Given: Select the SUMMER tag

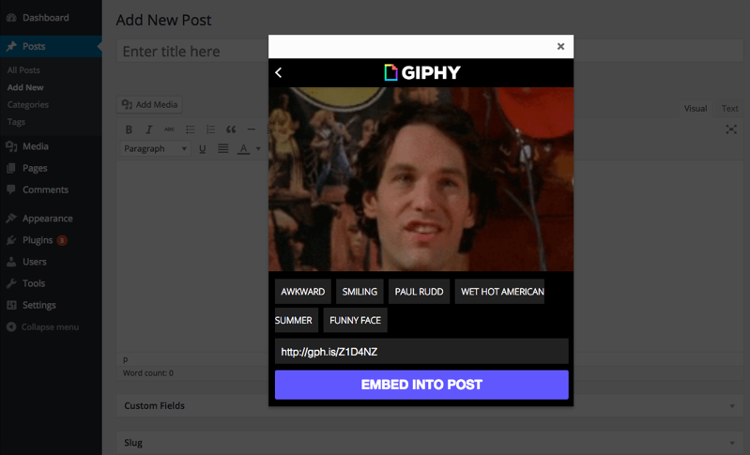Looking at the screenshot, I should (296, 320).
